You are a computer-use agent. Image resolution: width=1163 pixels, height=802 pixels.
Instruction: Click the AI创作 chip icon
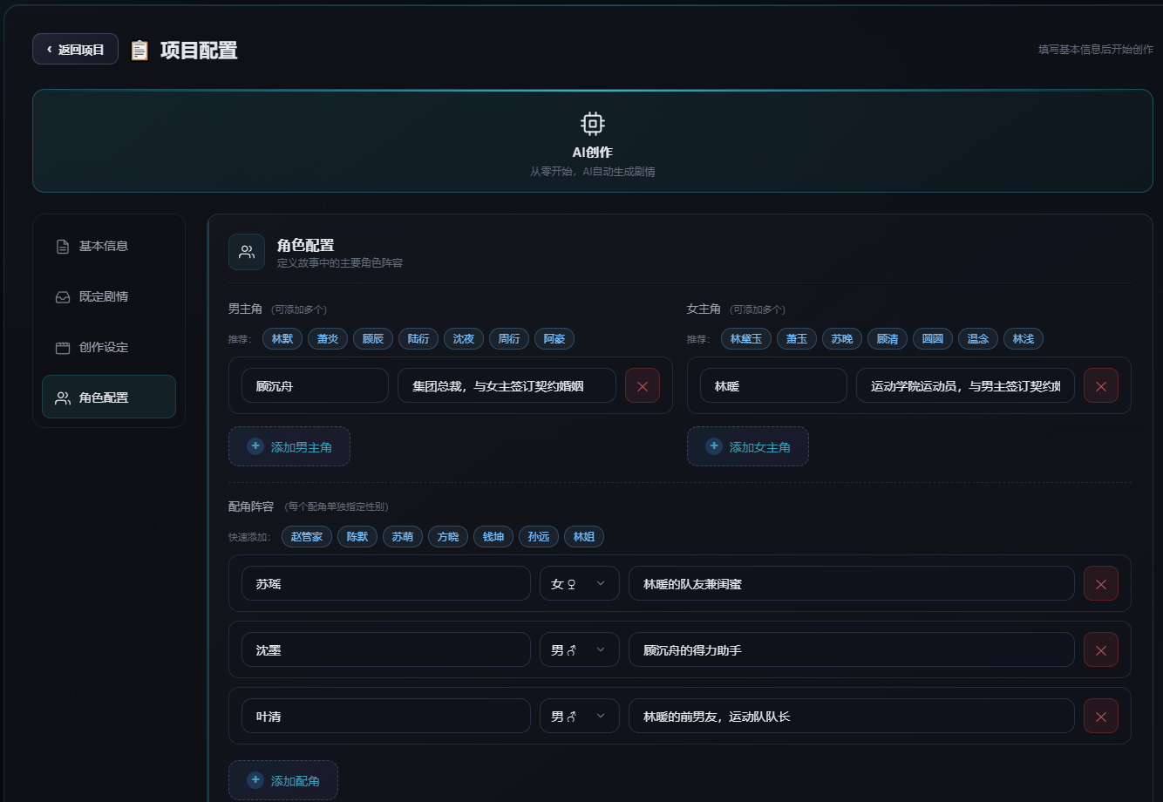[592, 124]
